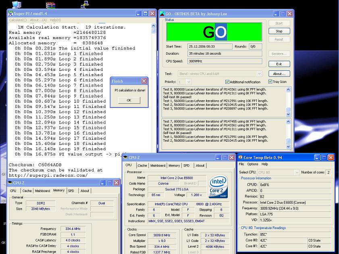Minimize the CPU-Z memory window
This screenshot has width=339, height=254.
(x=103, y=183)
